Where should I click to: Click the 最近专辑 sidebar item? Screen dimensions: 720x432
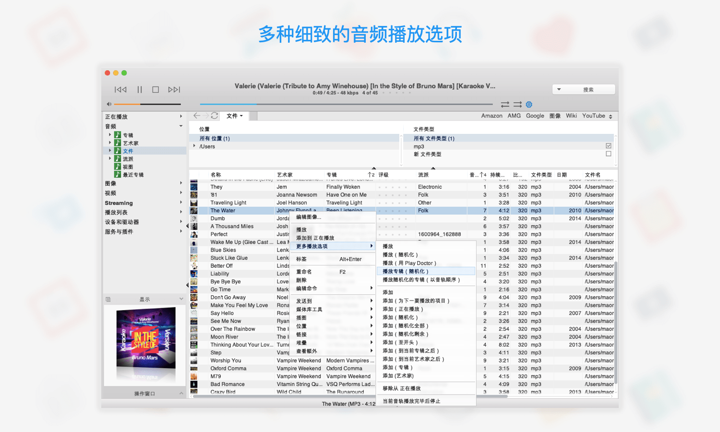click(133, 174)
